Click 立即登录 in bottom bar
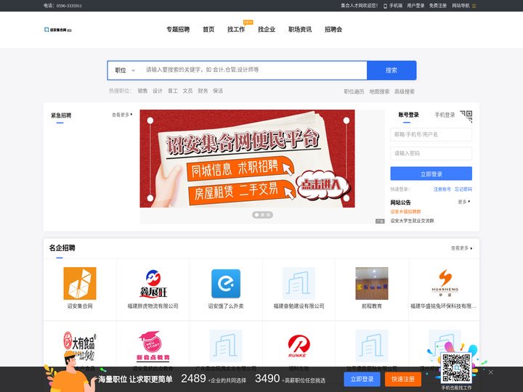Image resolution: width=523 pixels, height=392 pixels. coord(362,379)
